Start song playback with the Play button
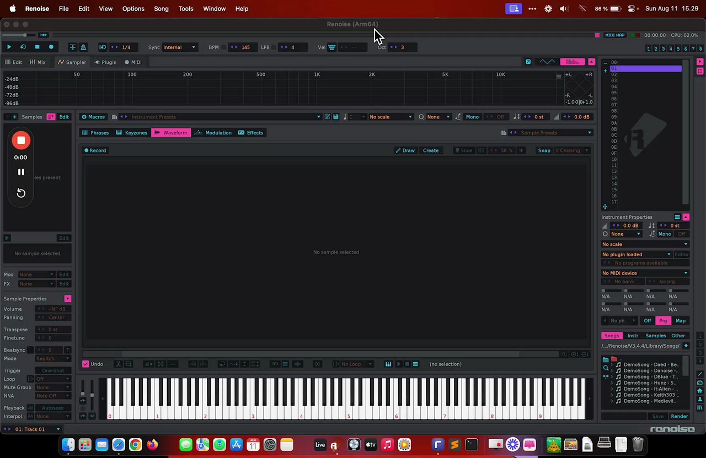 coord(9,47)
